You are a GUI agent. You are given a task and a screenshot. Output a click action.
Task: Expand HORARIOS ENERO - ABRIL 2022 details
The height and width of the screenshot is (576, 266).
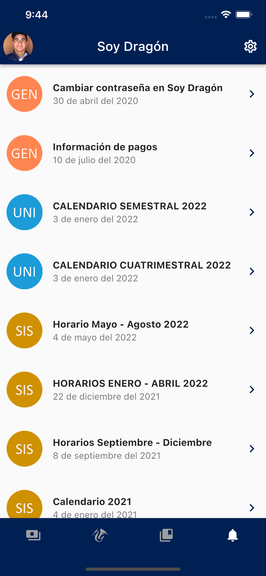[252, 389]
